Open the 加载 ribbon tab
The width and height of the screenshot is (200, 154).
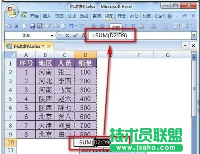pyautogui.click(x=146, y=16)
